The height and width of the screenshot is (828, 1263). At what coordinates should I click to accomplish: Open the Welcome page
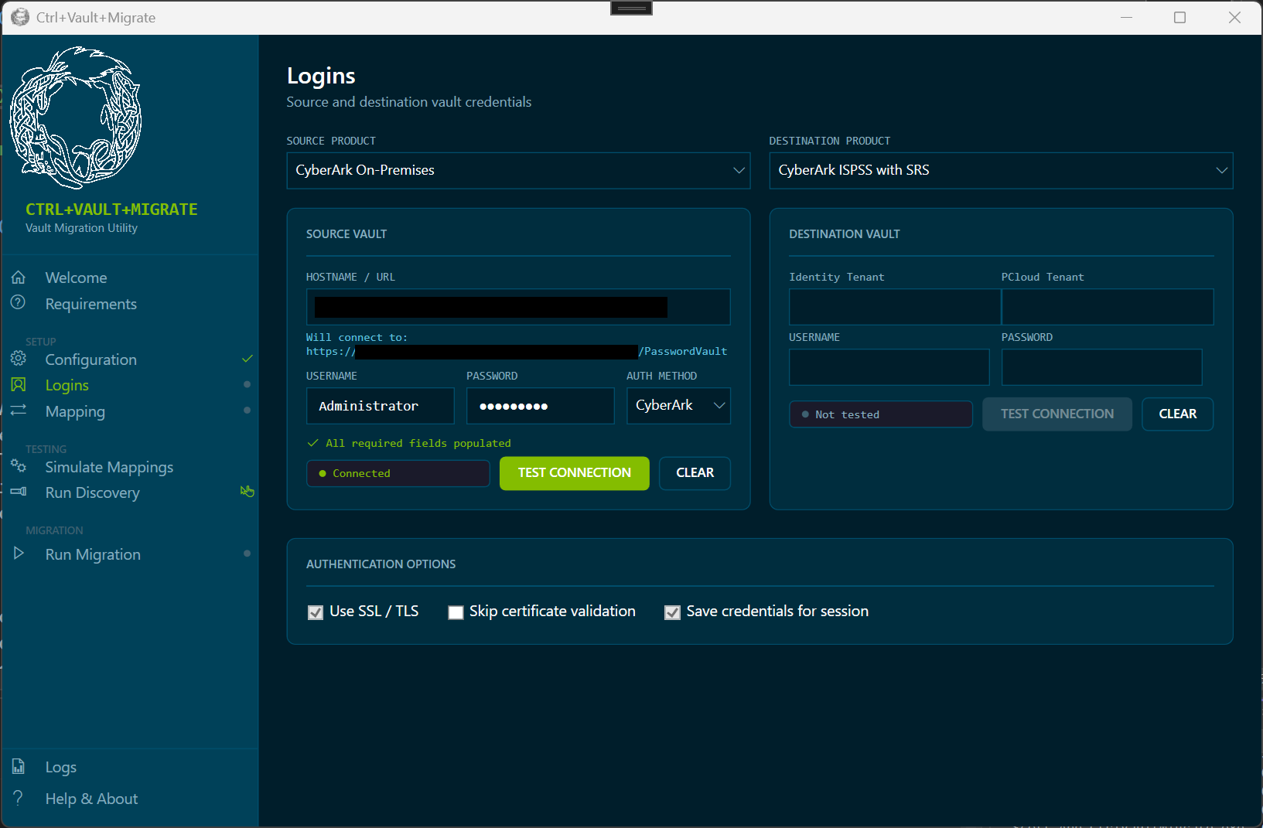click(x=76, y=278)
